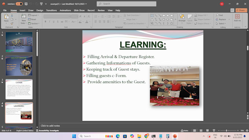The image size is (249, 140).
Task: Click the New Slide icon
Action: (23, 16)
